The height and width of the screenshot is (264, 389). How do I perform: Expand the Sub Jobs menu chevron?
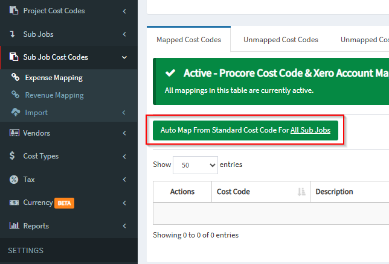(124, 34)
